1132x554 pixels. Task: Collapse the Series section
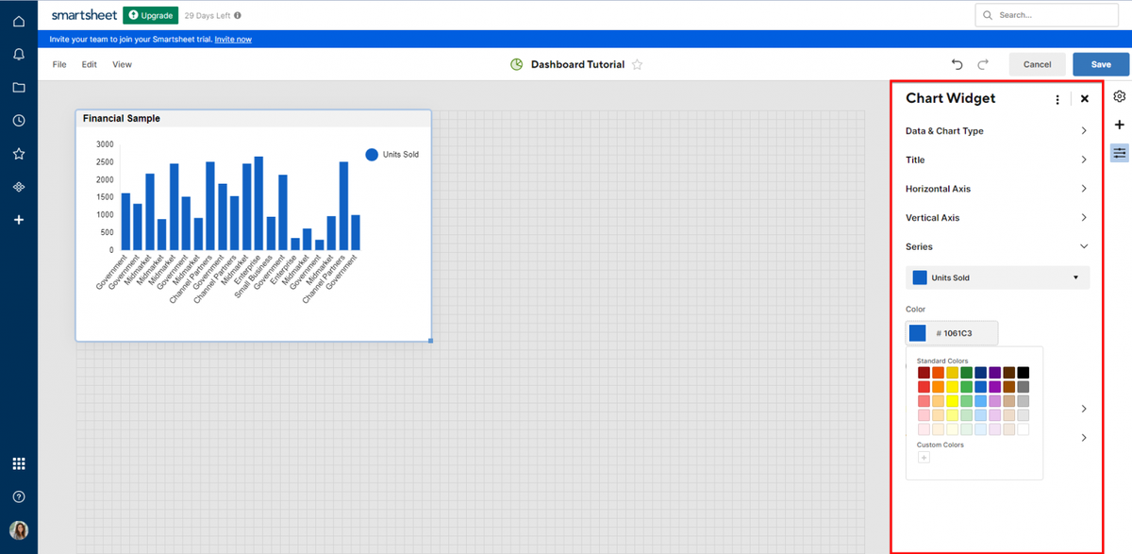click(x=996, y=246)
